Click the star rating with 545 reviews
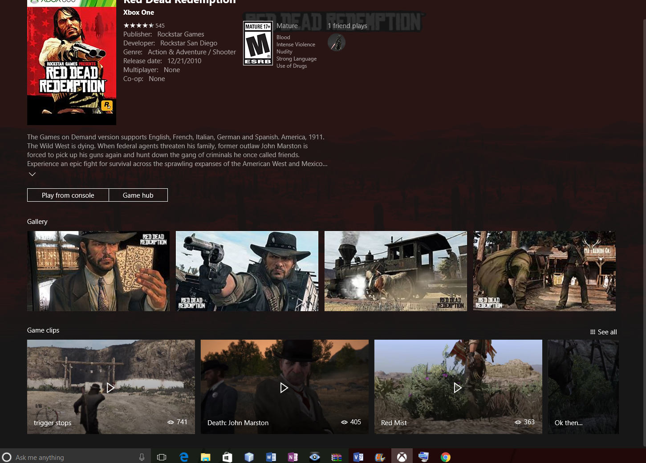Image resolution: width=646 pixels, height=463 pixels. pyautogui.click(x=144, y=25)
